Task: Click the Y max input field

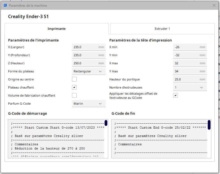Action: 190,71
